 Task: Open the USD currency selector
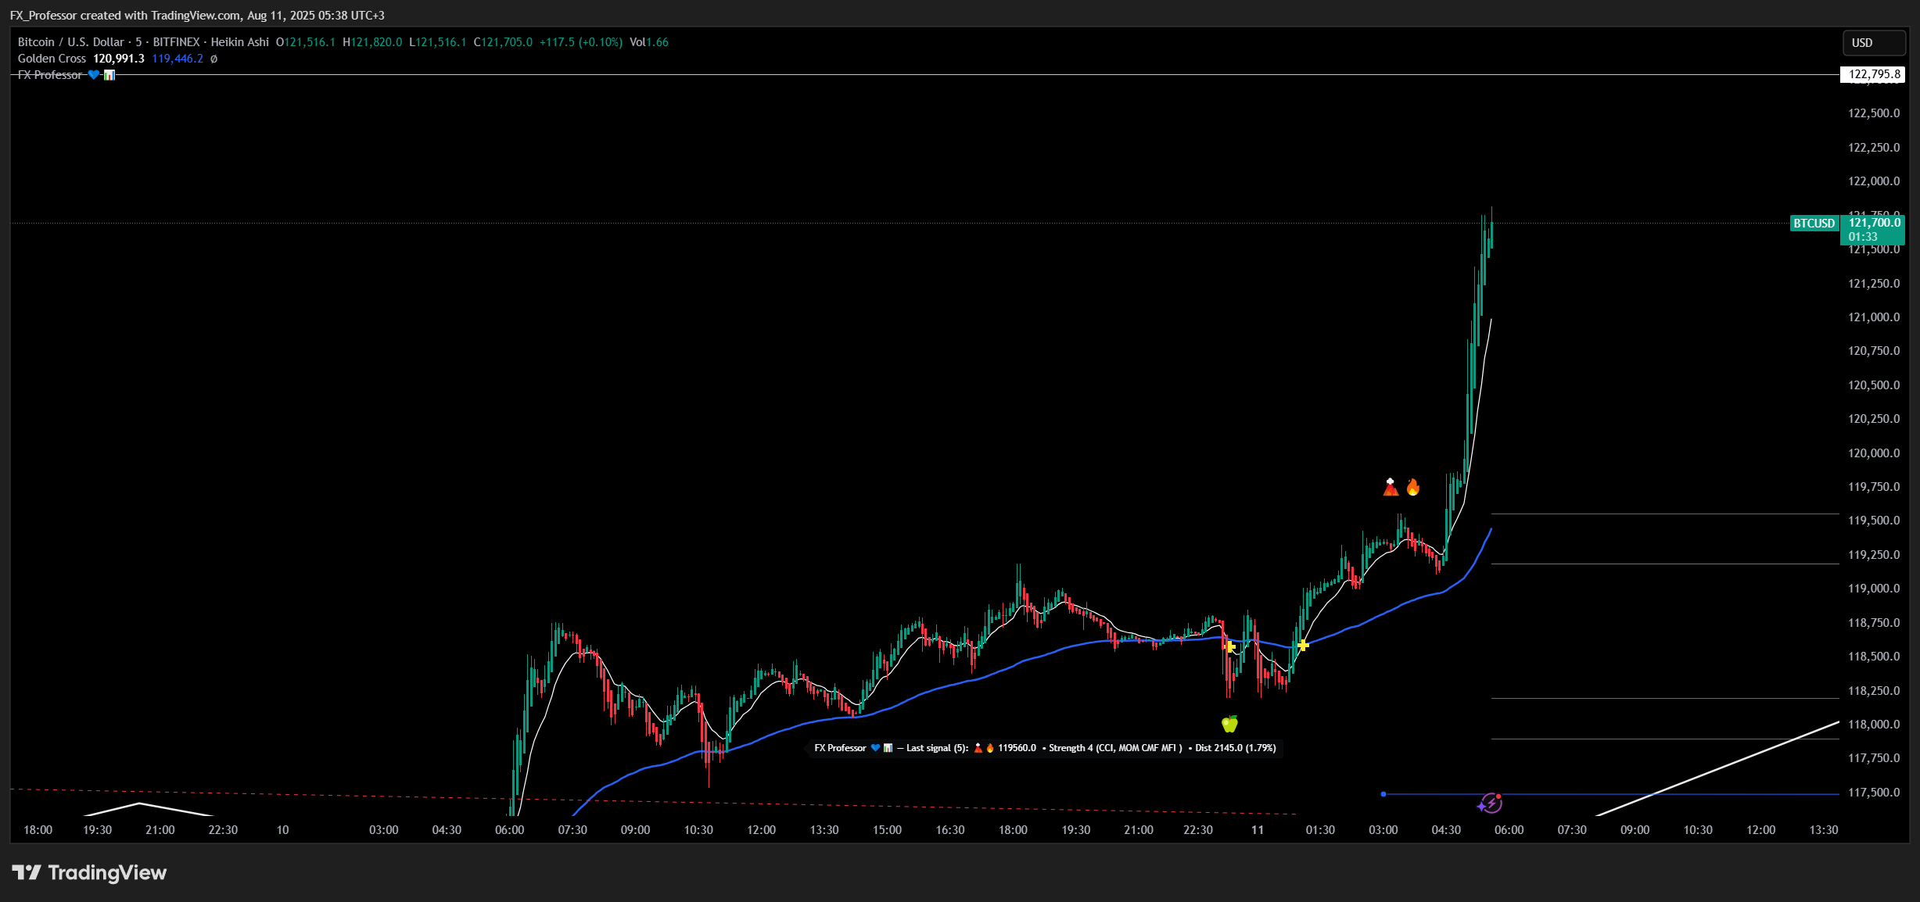coord(1873,43)
